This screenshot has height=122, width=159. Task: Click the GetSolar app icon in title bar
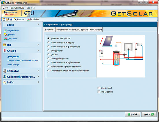3,3
